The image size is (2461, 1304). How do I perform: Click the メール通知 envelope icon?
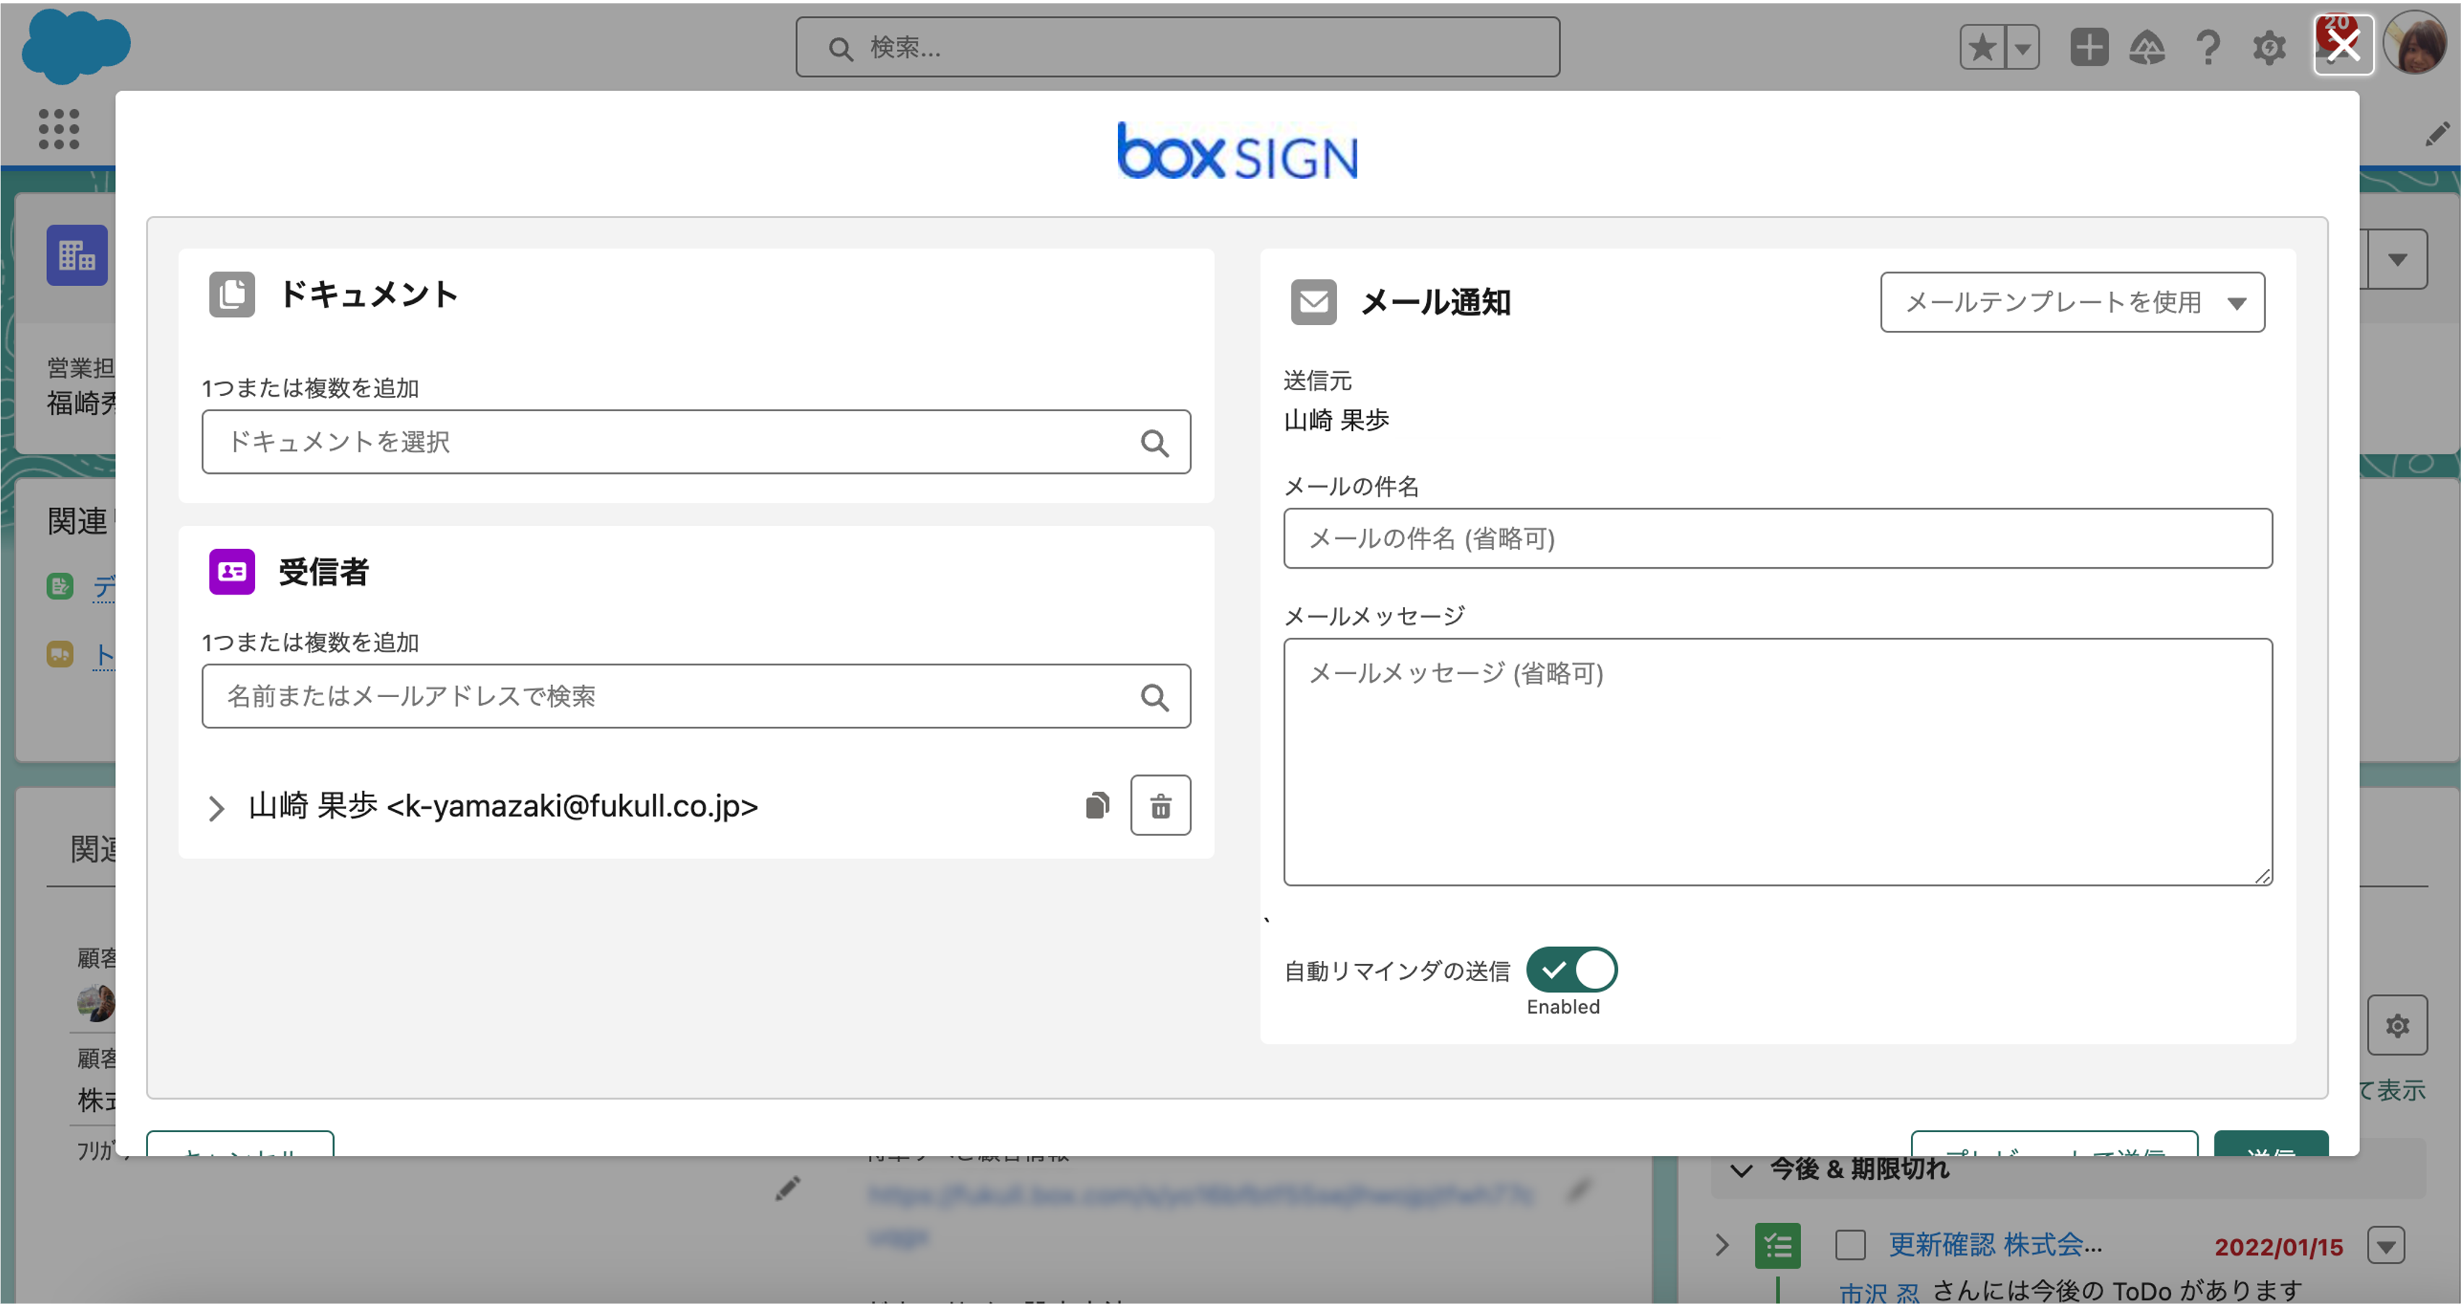coord(1313,302)
